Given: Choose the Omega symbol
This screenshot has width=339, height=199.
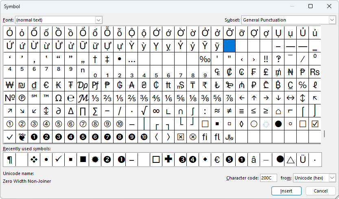Looking at the screenshot, I should click(x=58, y=98).
